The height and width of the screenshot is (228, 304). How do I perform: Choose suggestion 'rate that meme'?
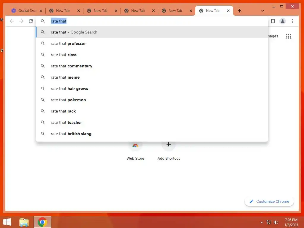coord(152,77)
